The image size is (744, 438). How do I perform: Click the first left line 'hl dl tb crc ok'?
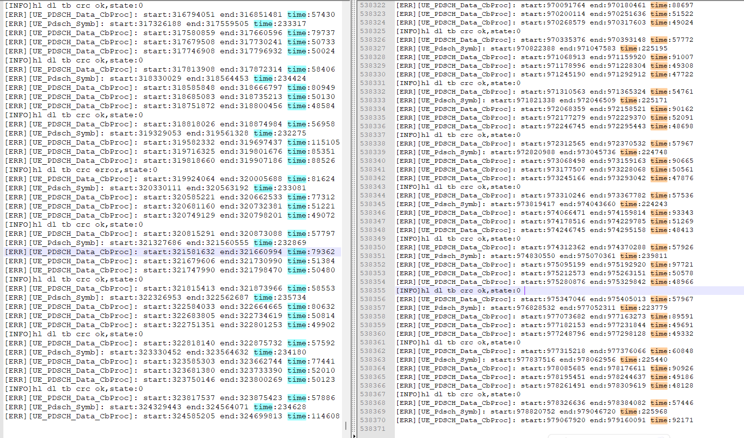[74, 6]
